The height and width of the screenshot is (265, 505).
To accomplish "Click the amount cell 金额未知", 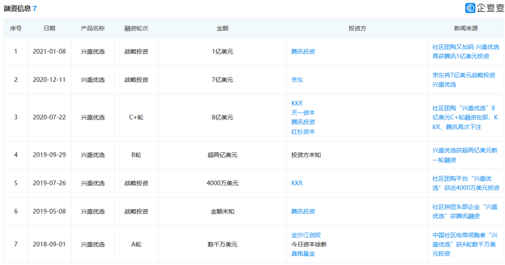I will tap(223, 212).
